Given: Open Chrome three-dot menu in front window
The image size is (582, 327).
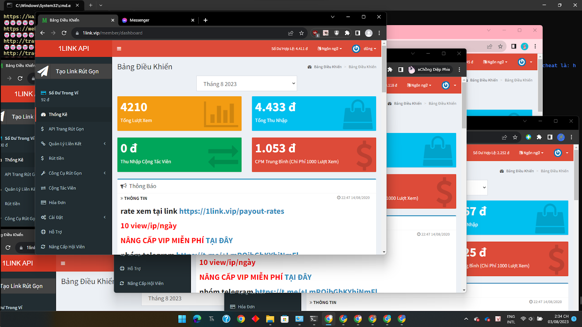Looking at the screenshot, I should (x=379, y=33).
